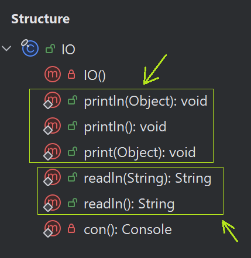Click the method icon of IO() constructor

53,74
